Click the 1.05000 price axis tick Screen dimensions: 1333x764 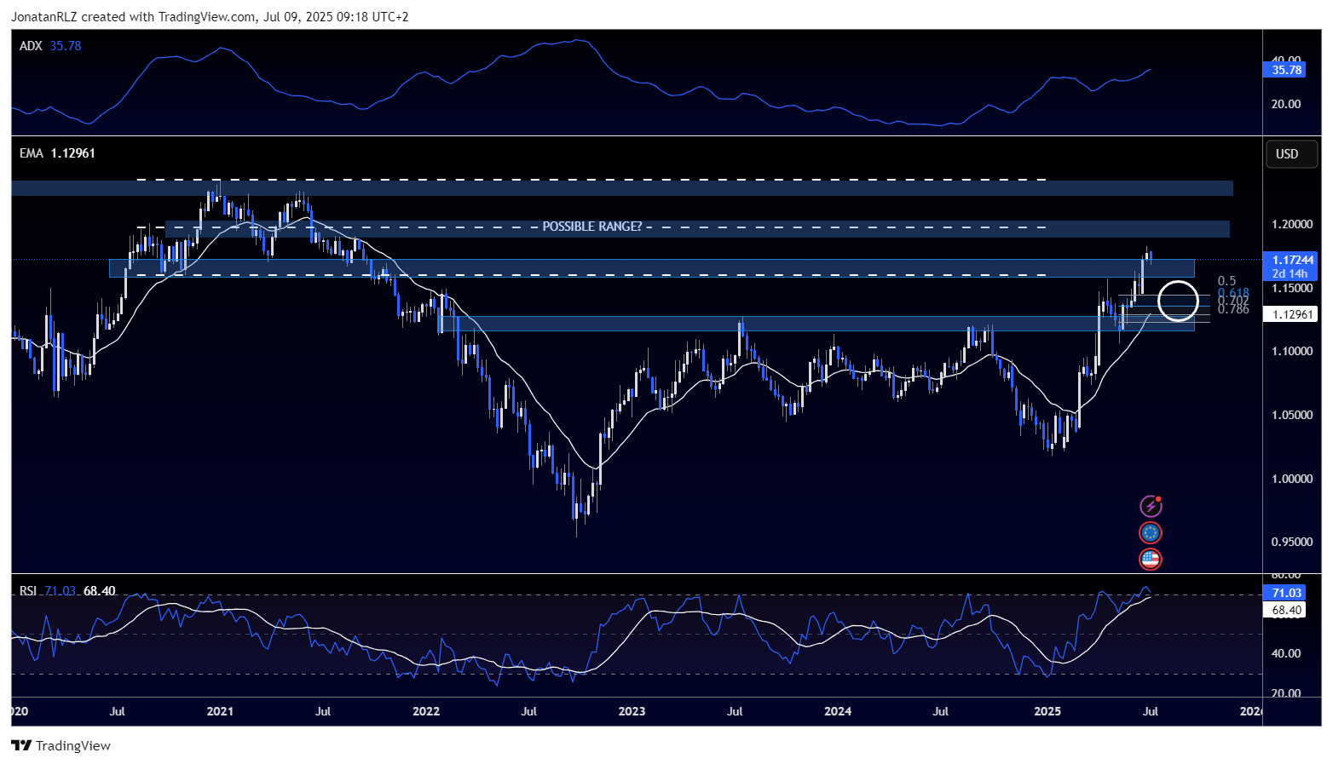pyautogui.click(x=1292, y=415)
